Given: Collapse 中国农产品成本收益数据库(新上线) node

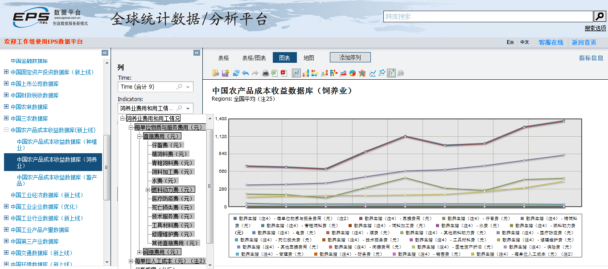Looking at the screenshot, I should point(6,130).
